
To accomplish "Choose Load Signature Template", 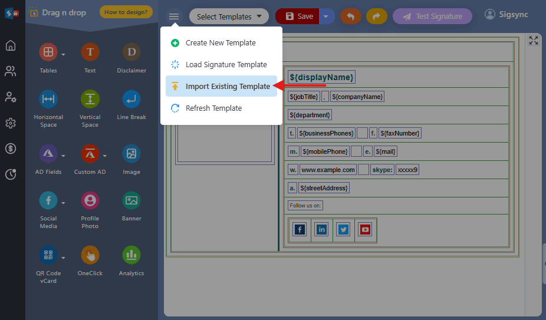I will tap(221, 64).
